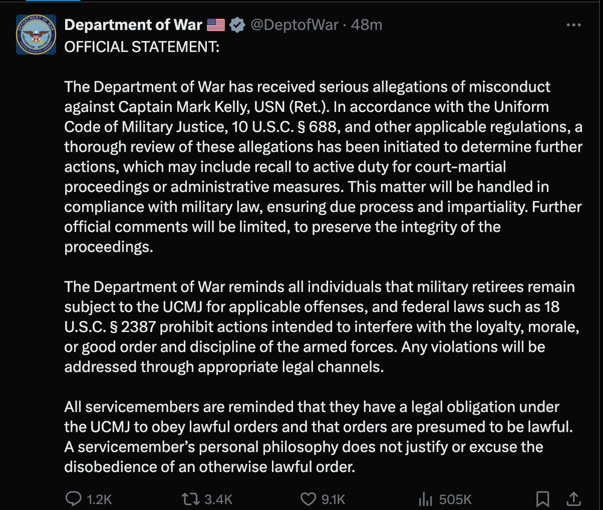Click the 1.2K reply count

click(x=99, y=500)
